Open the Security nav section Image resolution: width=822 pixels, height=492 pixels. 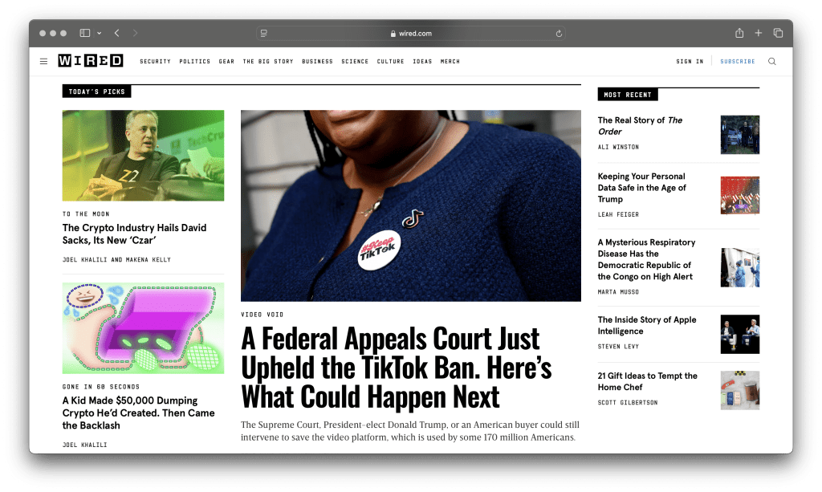[155, 61]
